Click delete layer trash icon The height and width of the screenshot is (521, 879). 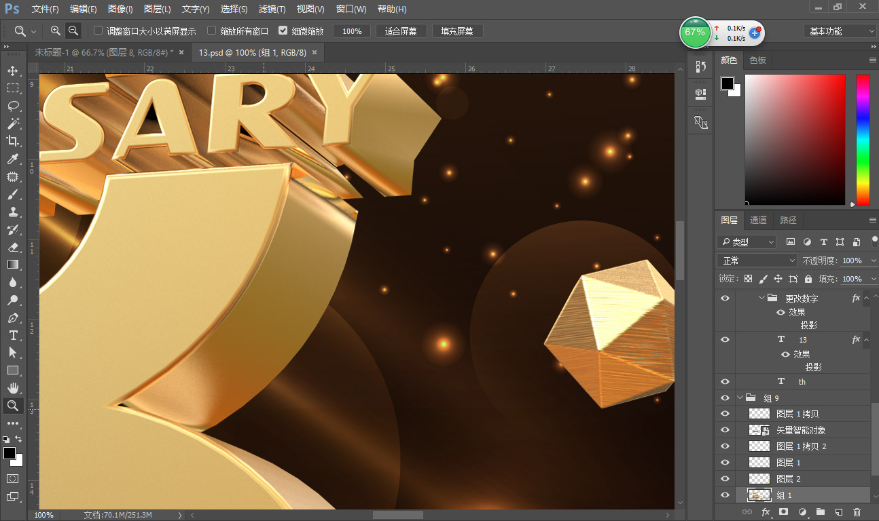click(x=857, y=512)
